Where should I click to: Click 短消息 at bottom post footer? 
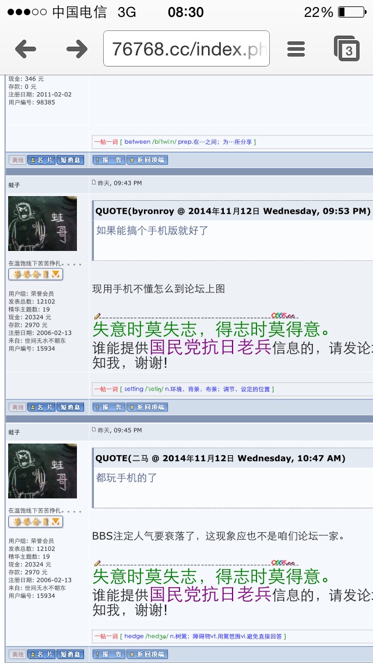click(x=70, y=655)
